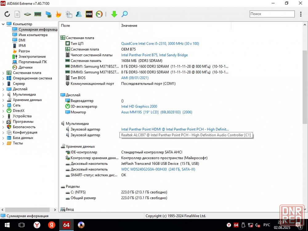Click the tree pane horizontal scrollbar right arrow
The width and height of the screenshot is (308, 231).
click(x=55, y=210)
